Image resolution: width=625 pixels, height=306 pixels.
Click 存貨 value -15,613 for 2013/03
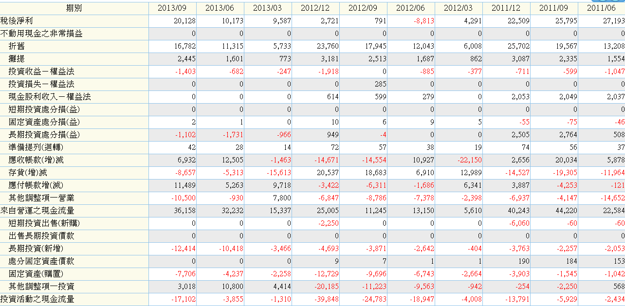279,173
